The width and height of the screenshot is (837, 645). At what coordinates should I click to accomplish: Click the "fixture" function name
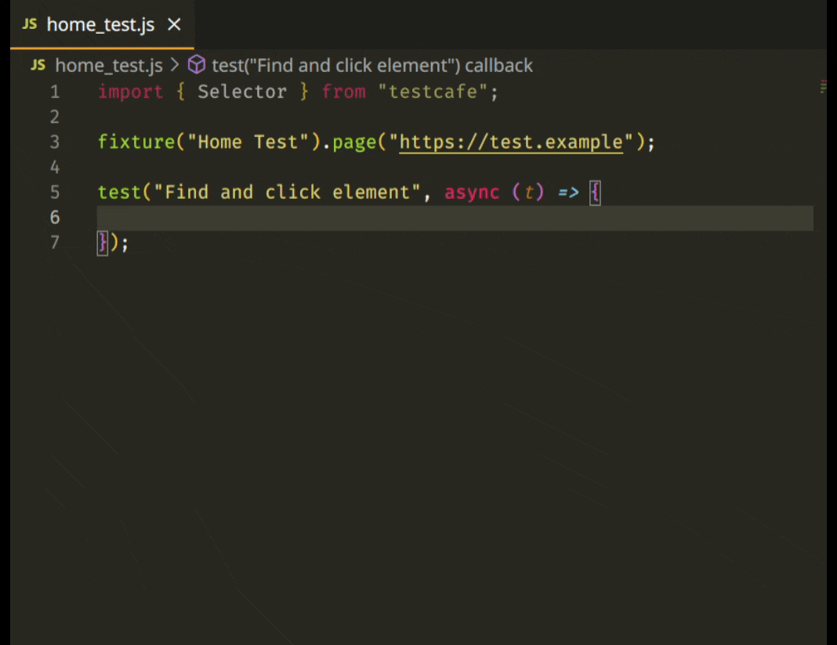click(136, 142)
